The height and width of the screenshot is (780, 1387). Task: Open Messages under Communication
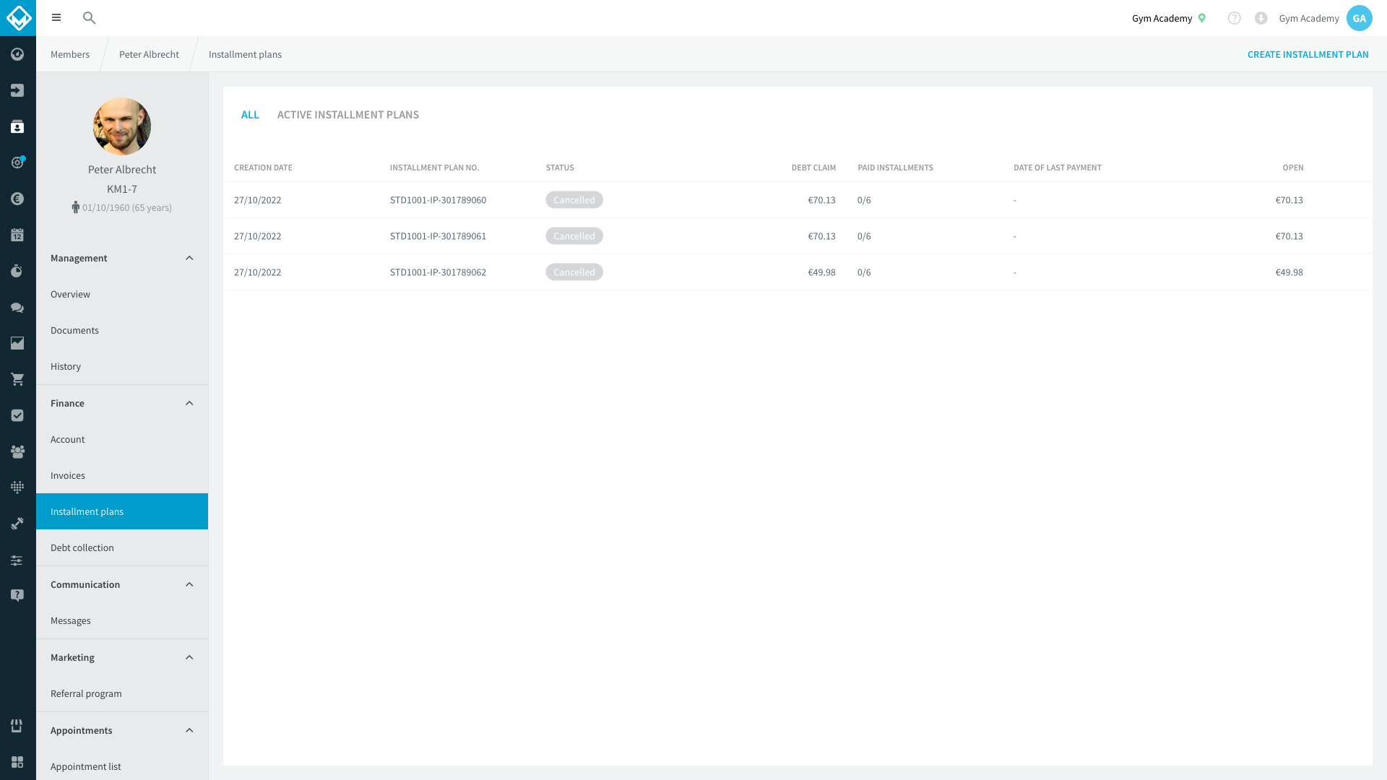pos(122,620)
